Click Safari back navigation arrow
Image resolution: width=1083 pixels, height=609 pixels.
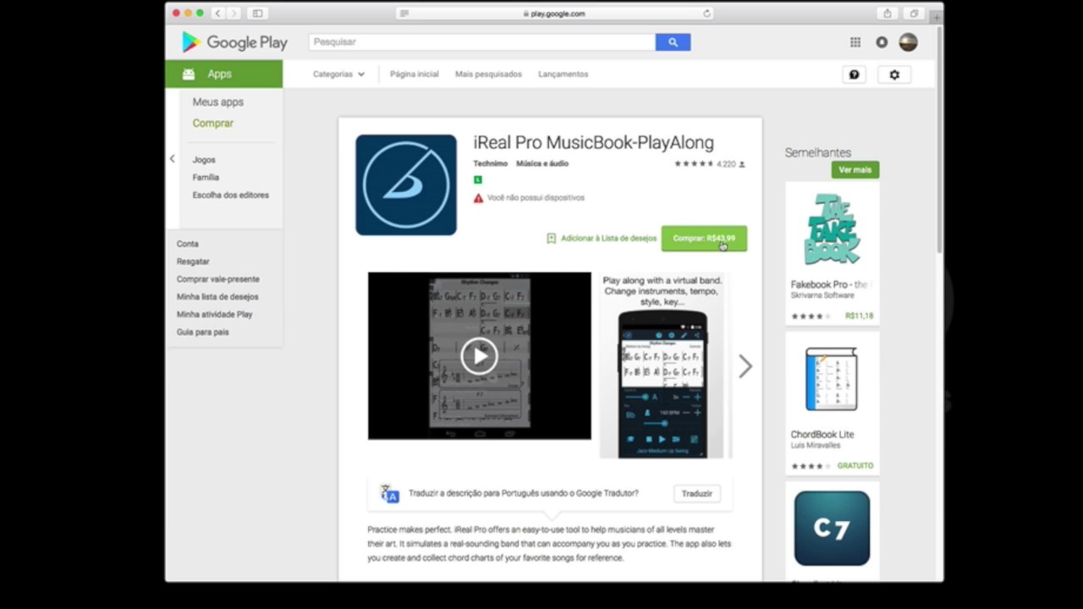pyautogui.click(x=217, y=14)
